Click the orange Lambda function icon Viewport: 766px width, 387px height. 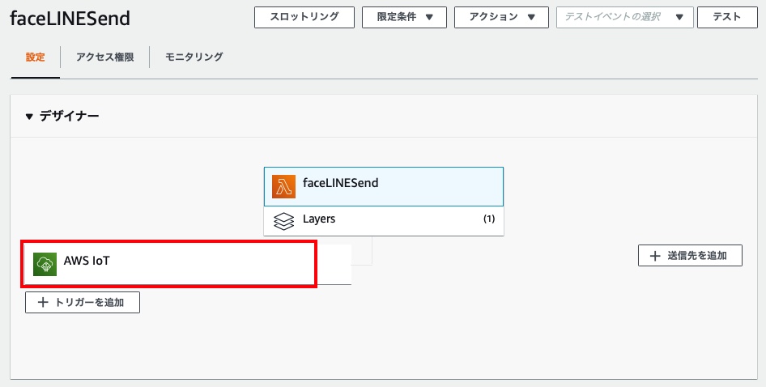click(284, 186)
